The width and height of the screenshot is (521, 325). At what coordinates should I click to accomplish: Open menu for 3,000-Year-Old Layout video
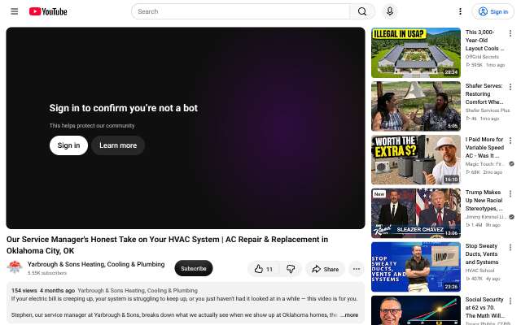pos(510,33)
